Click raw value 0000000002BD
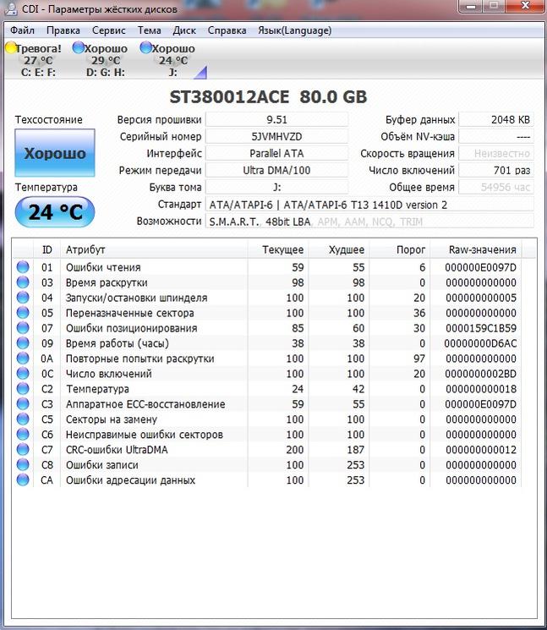 481,374
